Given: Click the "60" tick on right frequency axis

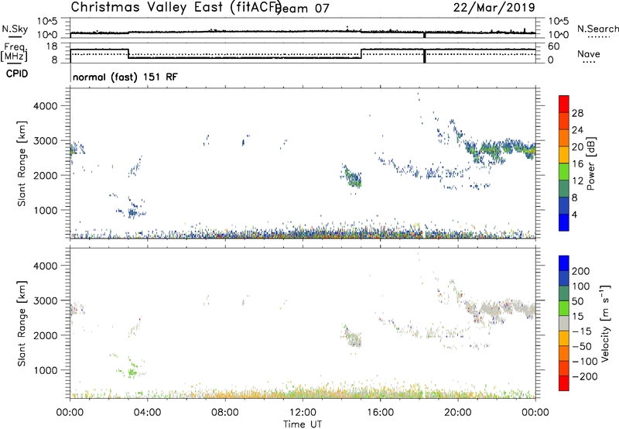Looking at the screenshot, I should click(x=554, y=46).
